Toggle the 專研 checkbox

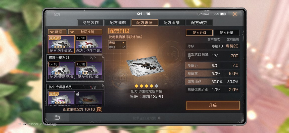(123, 47)
